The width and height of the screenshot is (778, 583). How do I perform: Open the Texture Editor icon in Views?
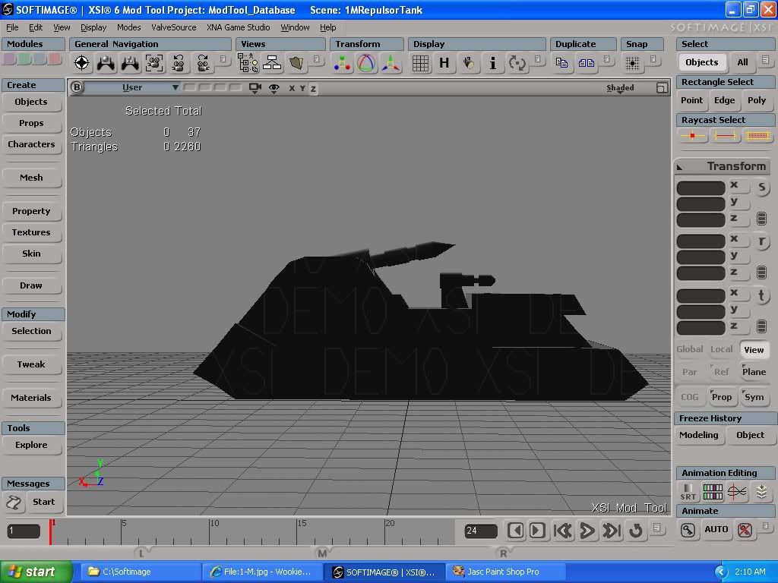point(296,63)
